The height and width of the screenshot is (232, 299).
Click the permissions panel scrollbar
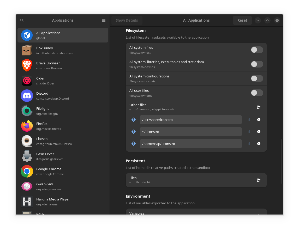[x=282, y=161]
